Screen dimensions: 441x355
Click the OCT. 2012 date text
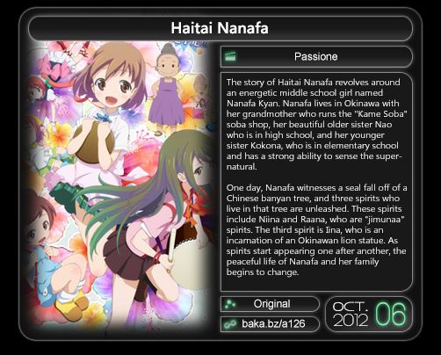351,315
